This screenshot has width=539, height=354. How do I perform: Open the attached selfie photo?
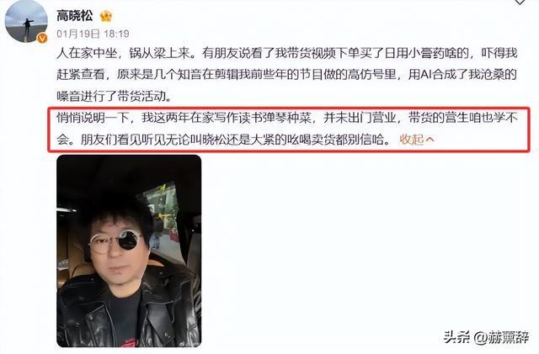point(129,251)
